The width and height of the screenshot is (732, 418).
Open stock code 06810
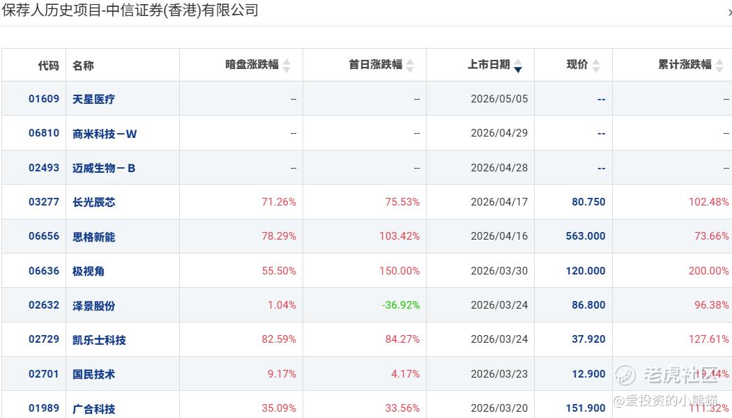tap(44, 133)
